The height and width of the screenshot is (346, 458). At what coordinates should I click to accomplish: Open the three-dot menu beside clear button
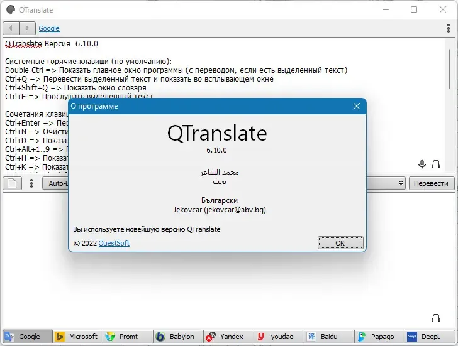pyautogui.click(x=31, y=183)
